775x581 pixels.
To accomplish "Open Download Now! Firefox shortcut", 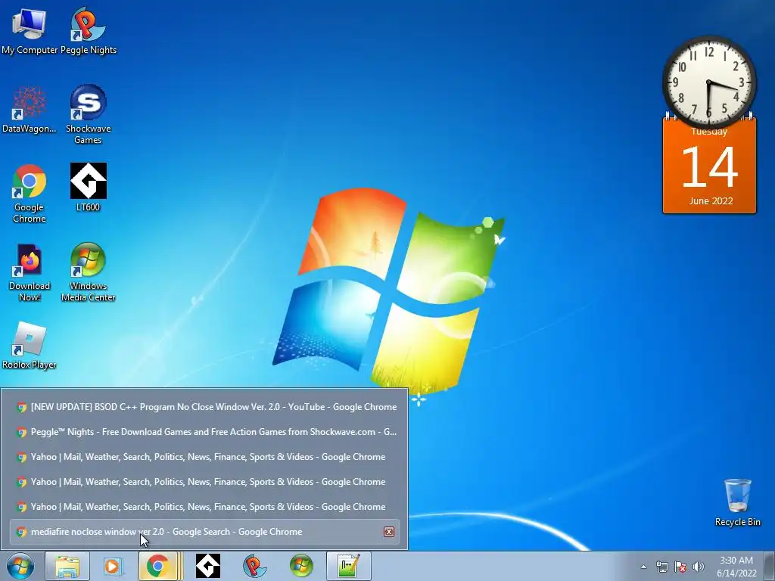I will pos(30,272).
